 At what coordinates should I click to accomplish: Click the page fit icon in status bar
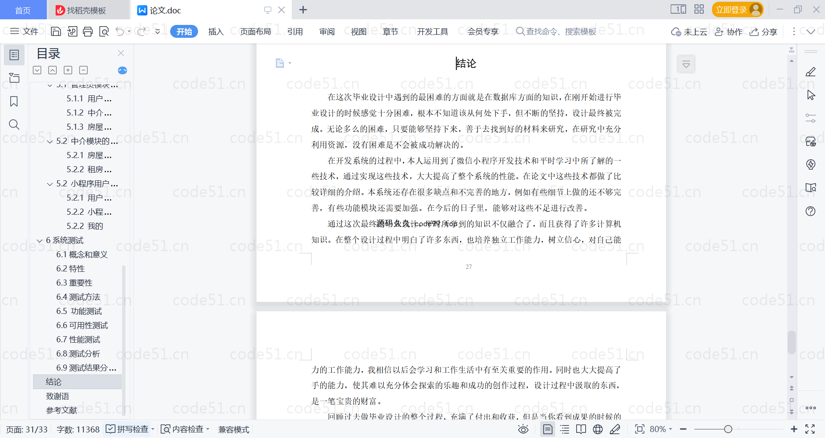pyautogui.click(x=640, y=429)
